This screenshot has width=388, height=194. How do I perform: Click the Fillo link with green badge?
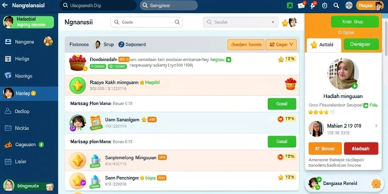371,105
